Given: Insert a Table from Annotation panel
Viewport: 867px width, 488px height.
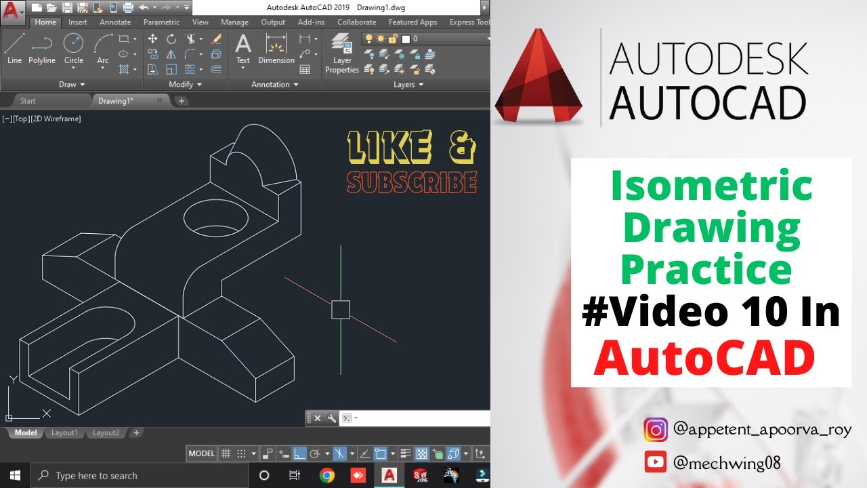Looking at the screenshot, I should coord(305,69).
